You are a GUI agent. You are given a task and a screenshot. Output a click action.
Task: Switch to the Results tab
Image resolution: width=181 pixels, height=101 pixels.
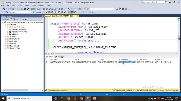(49, 57)
